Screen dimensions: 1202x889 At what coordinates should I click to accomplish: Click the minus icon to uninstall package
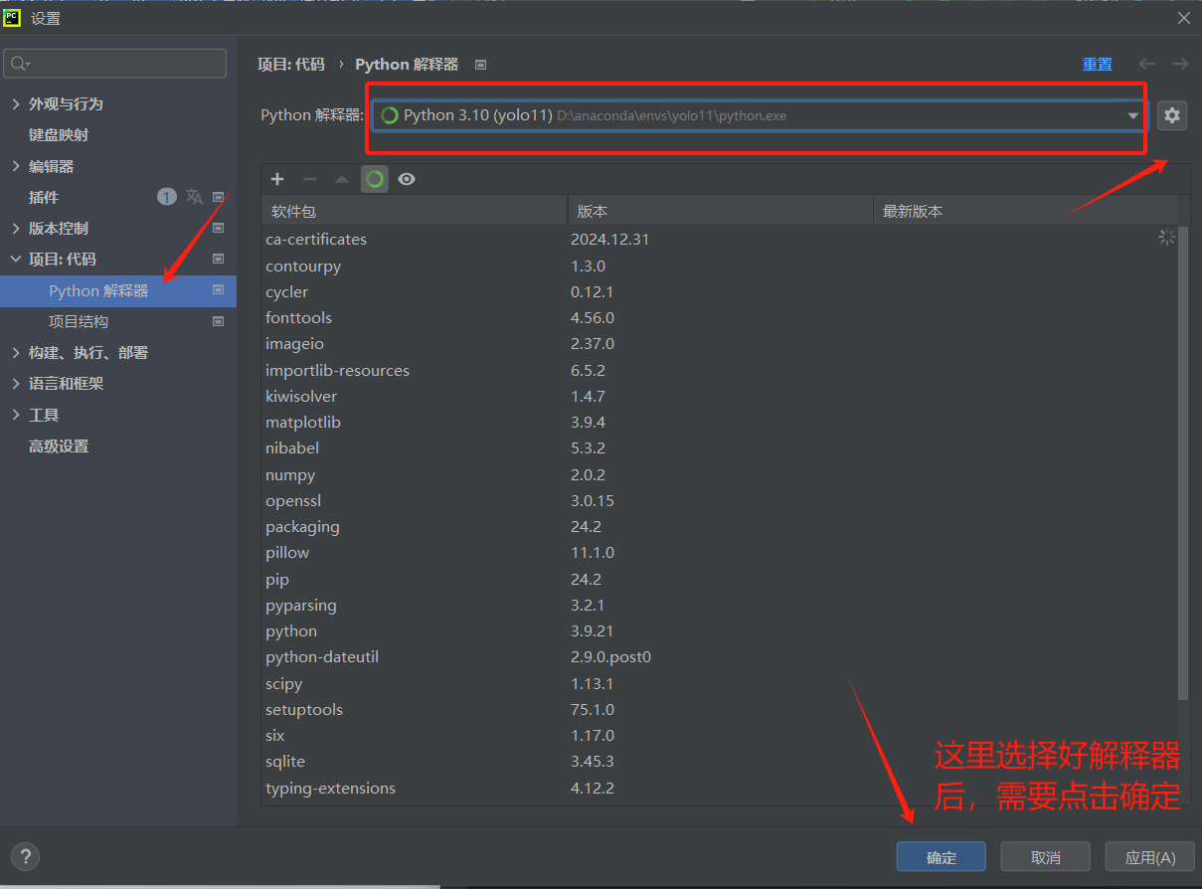[x=310, y=179]
